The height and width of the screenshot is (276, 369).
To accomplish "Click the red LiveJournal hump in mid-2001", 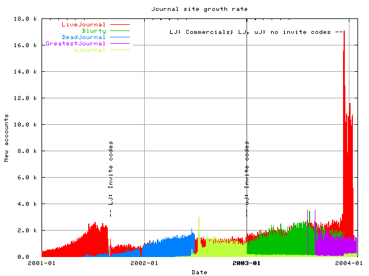I will click(x=94, y=239).
